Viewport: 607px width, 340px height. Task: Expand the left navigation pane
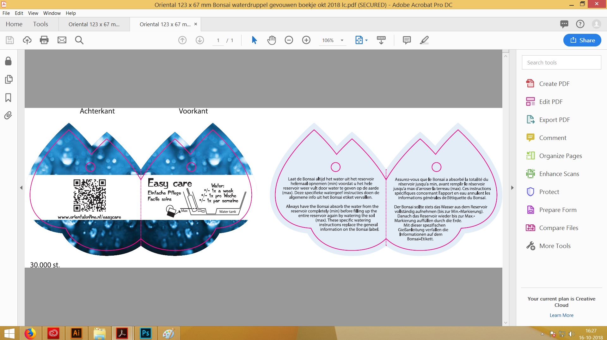click(x=21, y=188)
